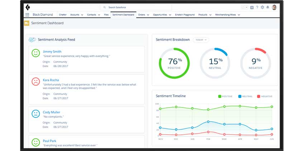Click the Sentiment Timeline heading

point(171,96)
